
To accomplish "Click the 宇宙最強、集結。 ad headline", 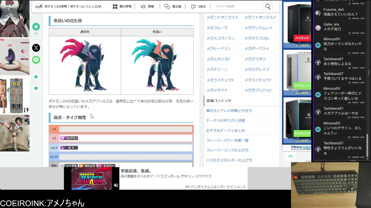I will [136, 171].
